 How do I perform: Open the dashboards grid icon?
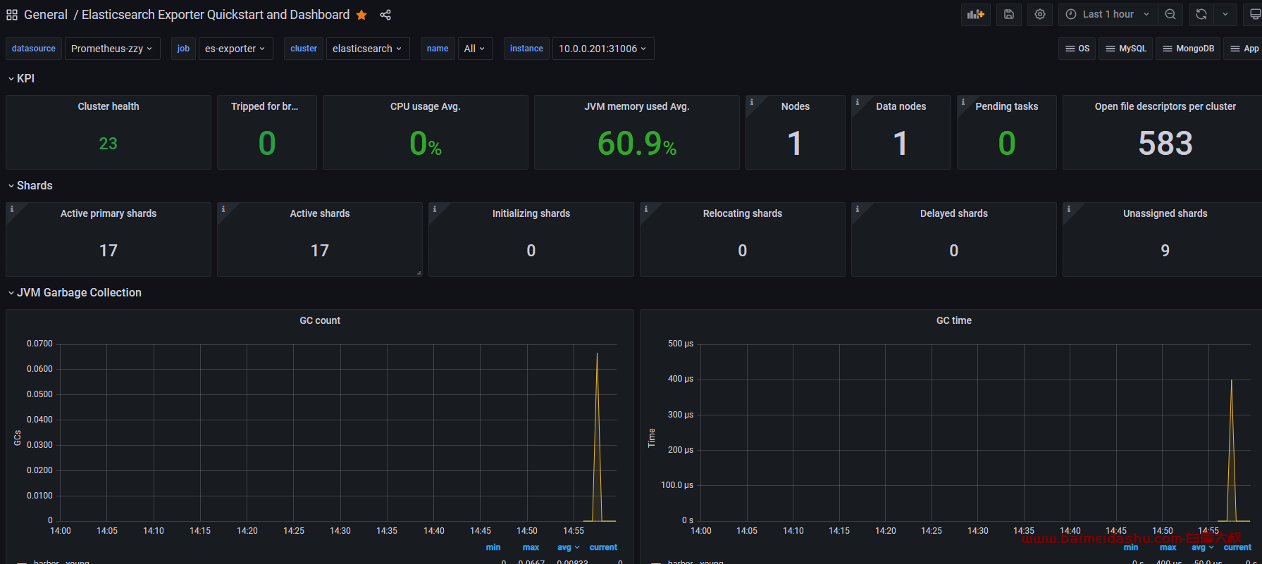pos(12,15)
